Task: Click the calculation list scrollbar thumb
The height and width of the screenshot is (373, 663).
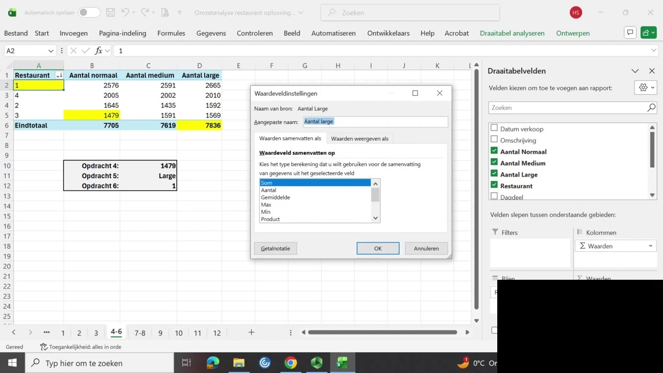Action: point(376,194)
